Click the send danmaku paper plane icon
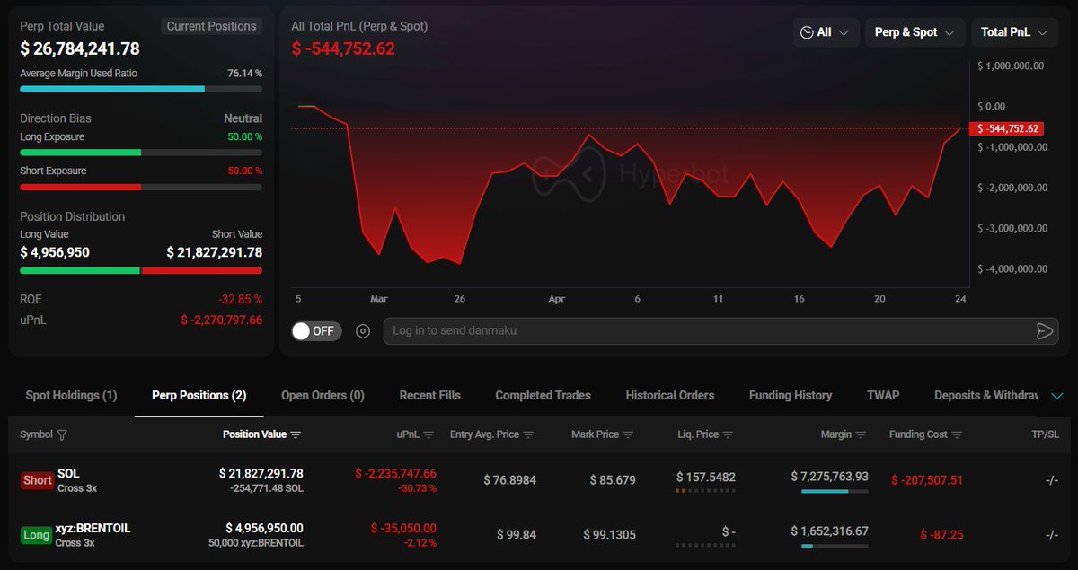 [1044, 331]
